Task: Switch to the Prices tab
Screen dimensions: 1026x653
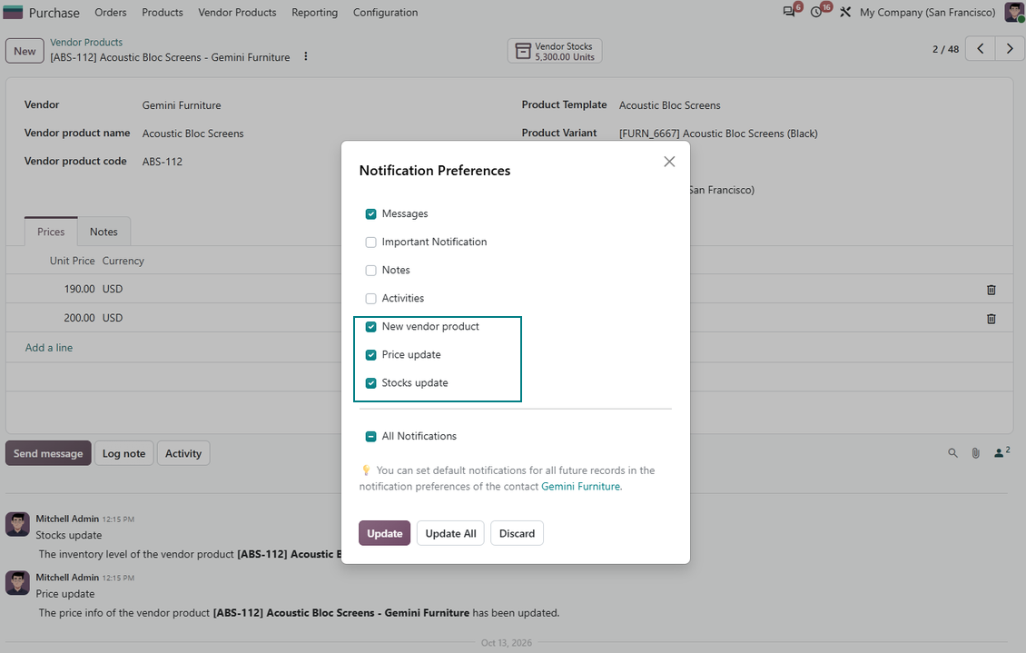Action: [51, 232]
